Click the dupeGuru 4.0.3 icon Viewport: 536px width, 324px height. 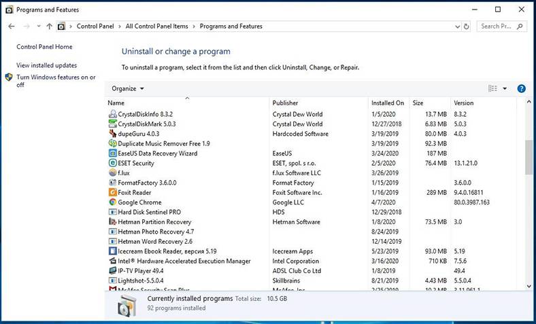pyautogui.click(x=112, y=134)
